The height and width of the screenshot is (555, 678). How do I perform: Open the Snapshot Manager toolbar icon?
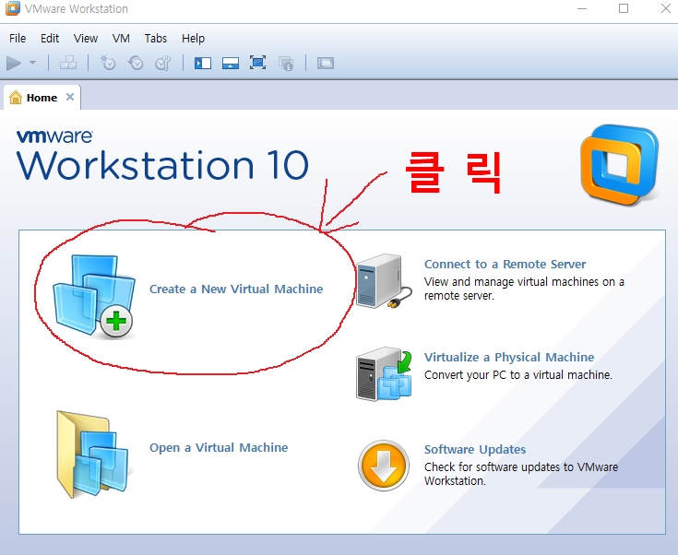click(163, 63)
